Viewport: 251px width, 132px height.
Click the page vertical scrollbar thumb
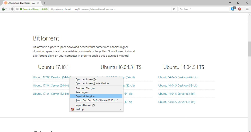click(249, 49)
